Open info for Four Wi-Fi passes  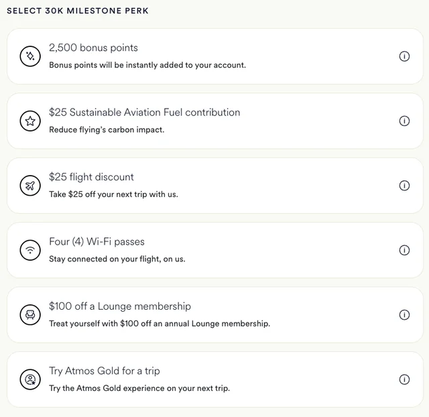404,250
